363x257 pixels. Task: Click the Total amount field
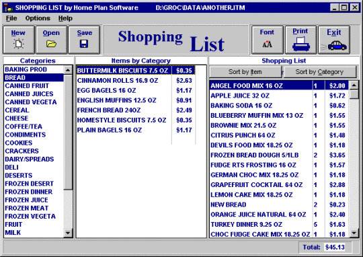[335, 248]
